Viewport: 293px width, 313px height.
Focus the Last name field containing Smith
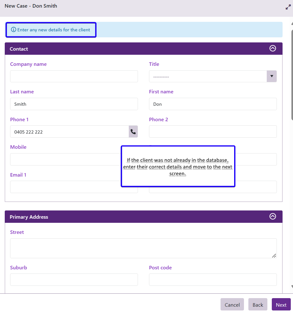pos(74,104)
